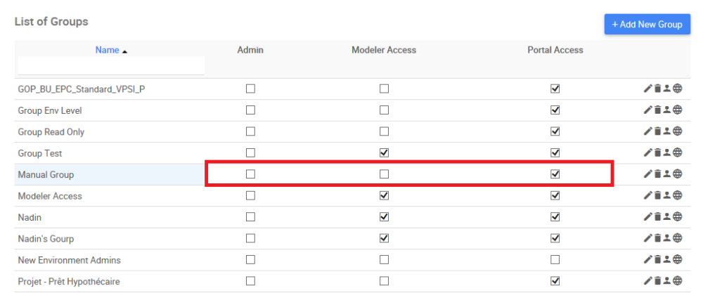This screenshot has width=703, height=293.
Task: Uncheck Modeler Access for Group Test
Action: [x=384, y=152]
